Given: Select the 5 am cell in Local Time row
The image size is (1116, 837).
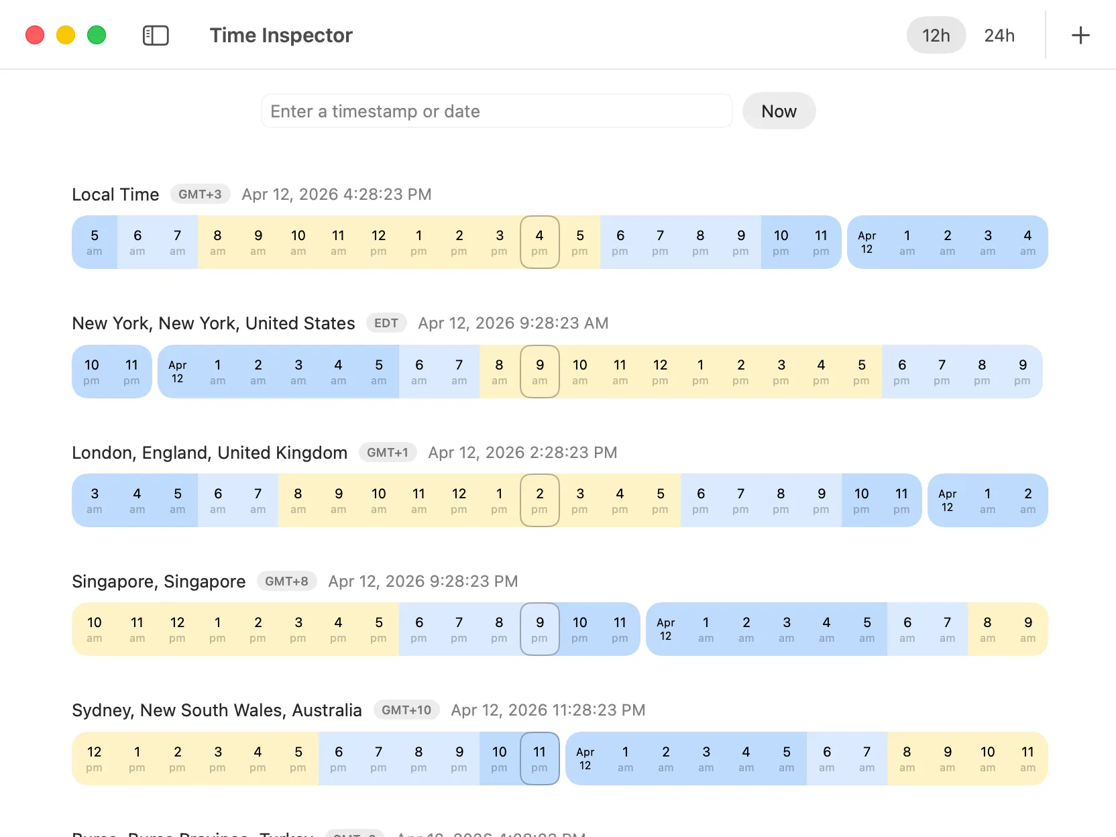Looking at the screenshot, I should (95, 242).
